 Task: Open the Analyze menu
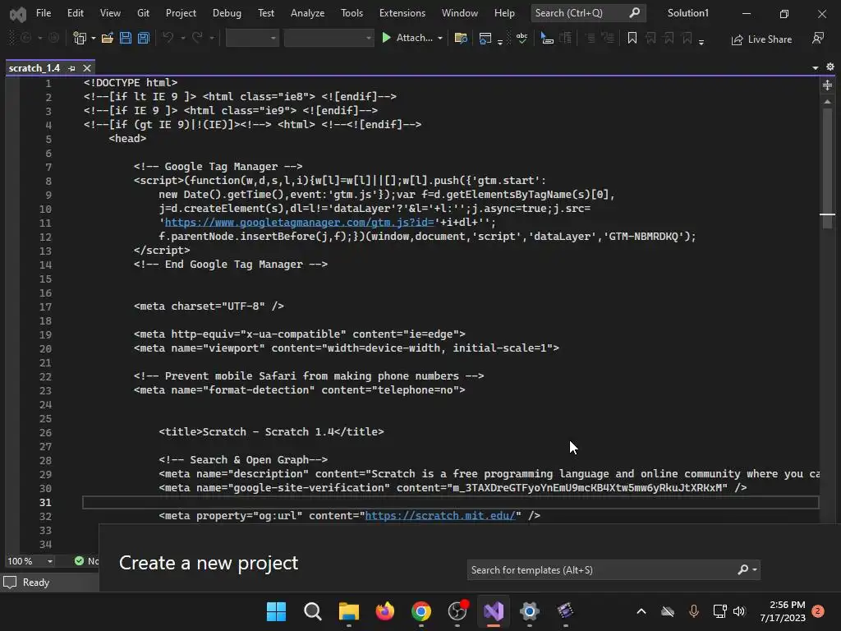tap(307, 13)
